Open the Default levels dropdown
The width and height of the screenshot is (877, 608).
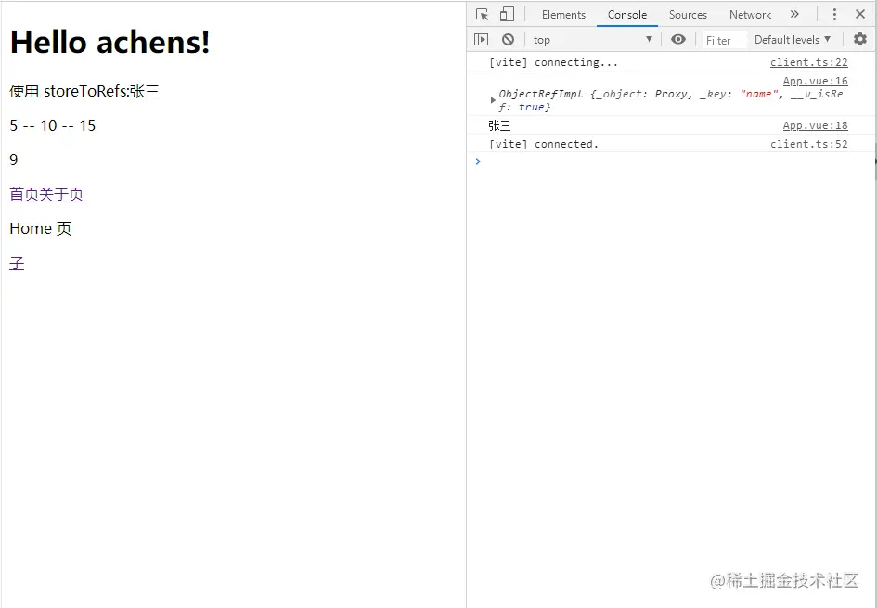(x=792, y=40)
